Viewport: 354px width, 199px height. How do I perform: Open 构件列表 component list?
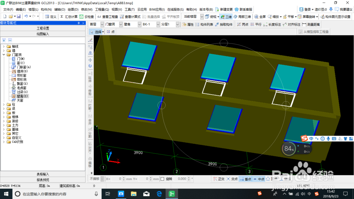[204, 24]
